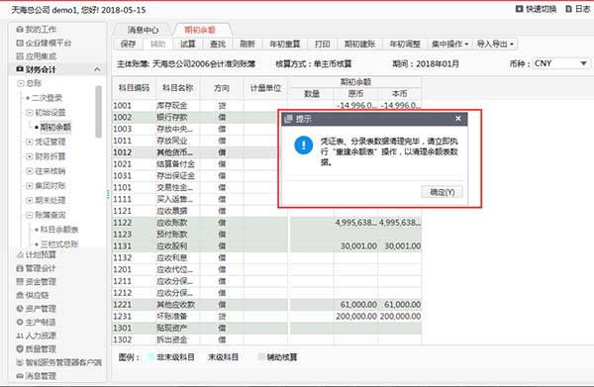Open 资产管理 in the sidebar
594x387 pixels.
(37, 309)
